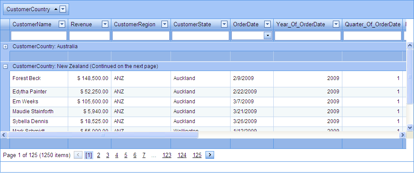Click the CustomerName filter text box

tap(39, 36)
